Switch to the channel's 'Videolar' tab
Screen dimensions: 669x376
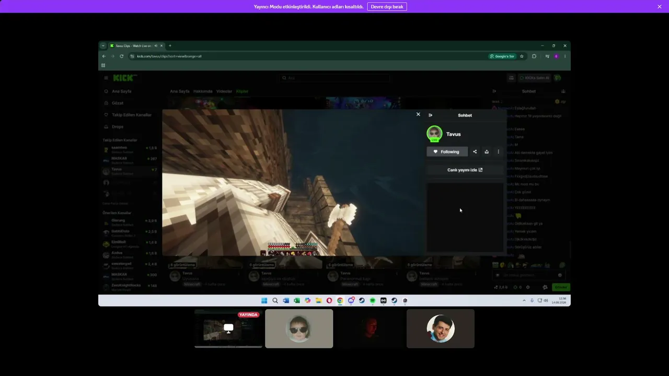pyautogui.click(x=224, y=91)
